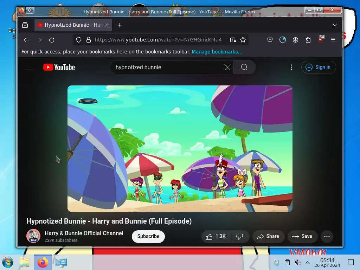Open picture-in-picture icon in address bar
The height and width of the screenshot is (270, 360).
[233, 40]
